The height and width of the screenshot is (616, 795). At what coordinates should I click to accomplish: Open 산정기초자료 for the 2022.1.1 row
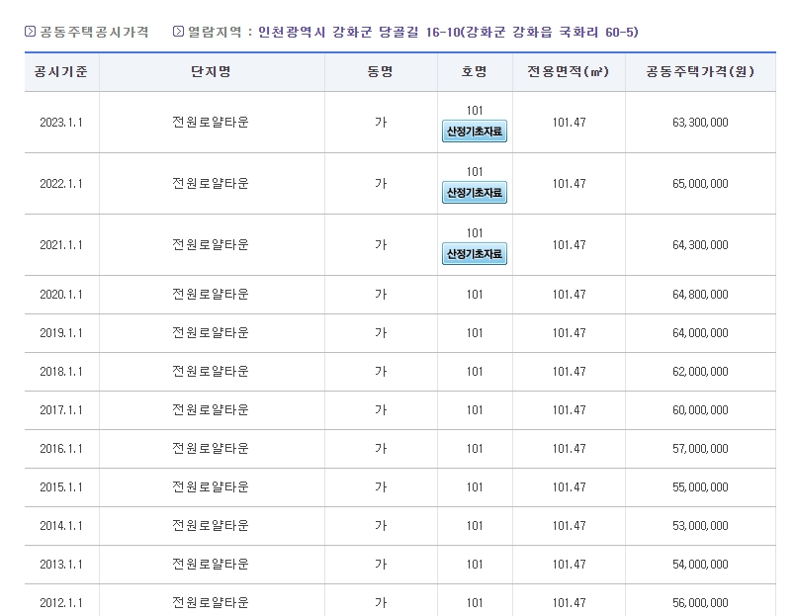pyautogui.click(x=474, y=193)
